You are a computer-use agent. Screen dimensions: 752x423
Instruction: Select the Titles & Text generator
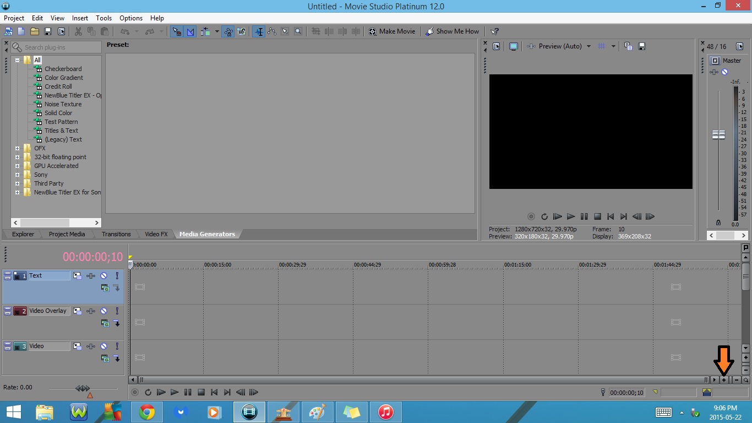coord(61,131)
